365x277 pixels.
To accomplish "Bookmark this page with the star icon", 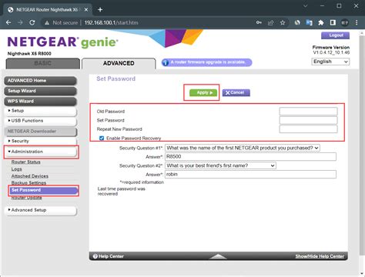I will pos(283,23).
